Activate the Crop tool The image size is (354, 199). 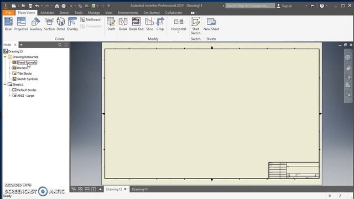(x=160, y=24)
